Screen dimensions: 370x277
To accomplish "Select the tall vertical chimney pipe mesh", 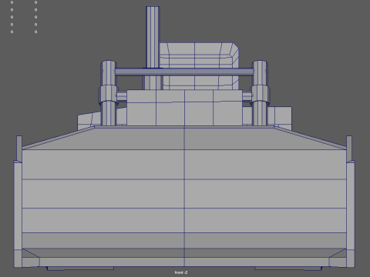I will click(x=153, y=37).
